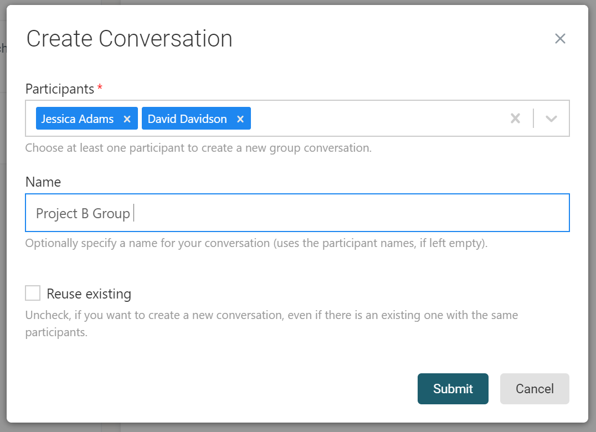
Task: Cancel creating the conversation
Action: click(x=535, y=389)
